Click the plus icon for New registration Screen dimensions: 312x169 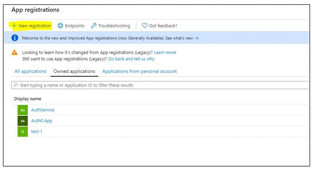14,26
